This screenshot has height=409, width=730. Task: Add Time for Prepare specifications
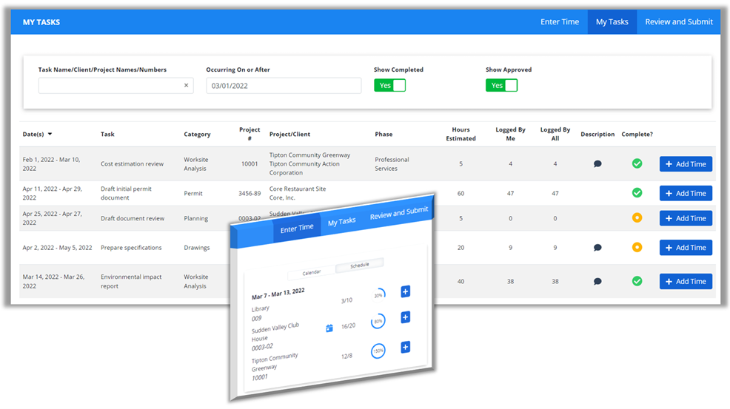686,248
